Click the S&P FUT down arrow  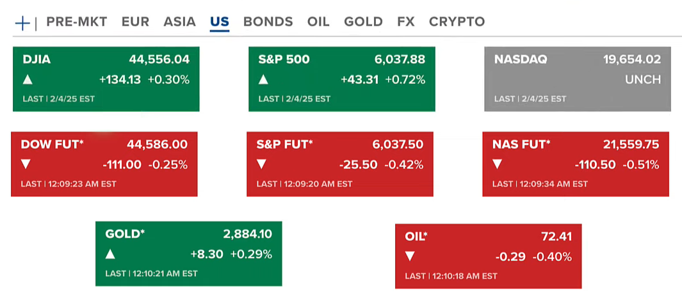pyautogui.click(x=261, y=164)
